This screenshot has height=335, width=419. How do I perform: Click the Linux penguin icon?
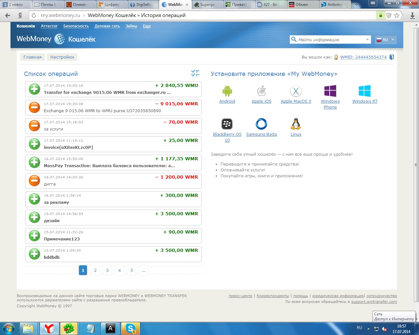296,124
